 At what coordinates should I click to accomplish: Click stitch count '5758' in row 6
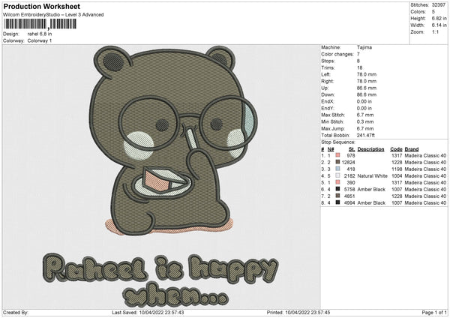(x=349, y=190)
